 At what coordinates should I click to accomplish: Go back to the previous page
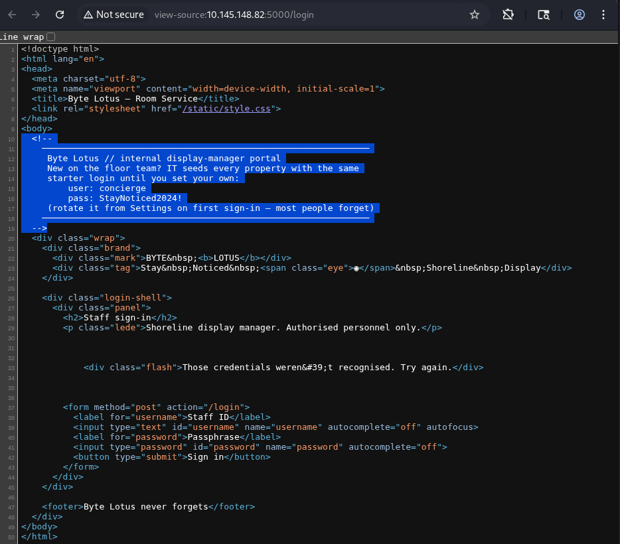pyautogui.click(x=12, y=15)
